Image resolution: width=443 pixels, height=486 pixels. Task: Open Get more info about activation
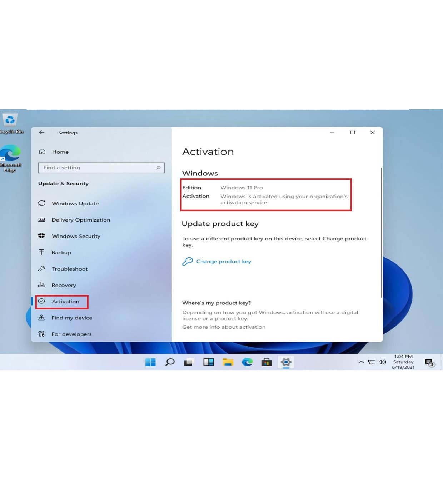pos(224,327)
